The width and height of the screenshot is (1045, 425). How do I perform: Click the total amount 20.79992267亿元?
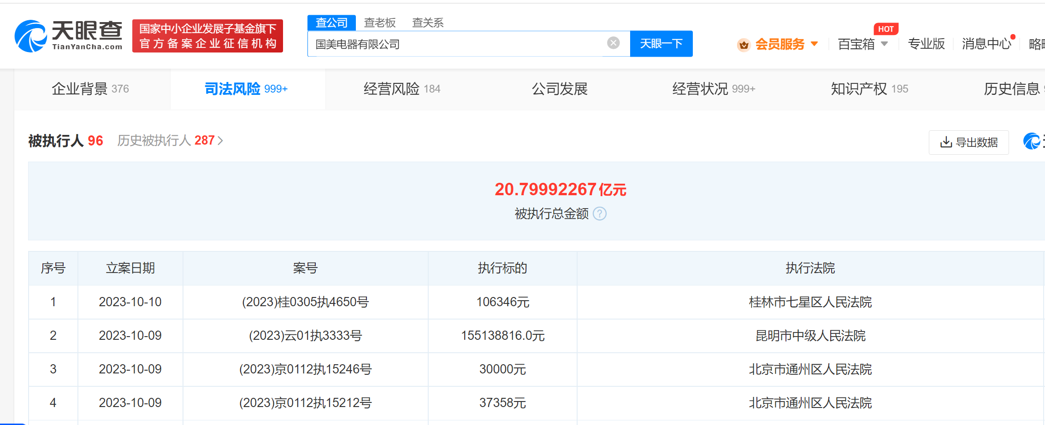560,189
